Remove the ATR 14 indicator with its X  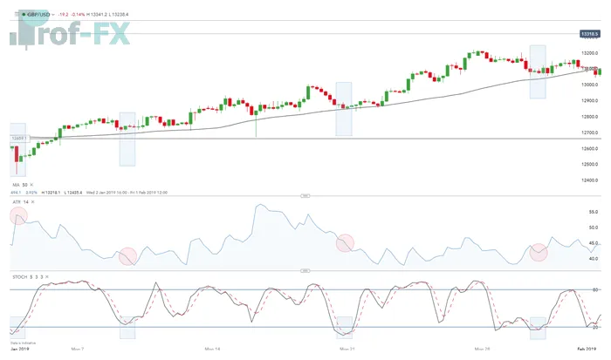pos(33,202)
